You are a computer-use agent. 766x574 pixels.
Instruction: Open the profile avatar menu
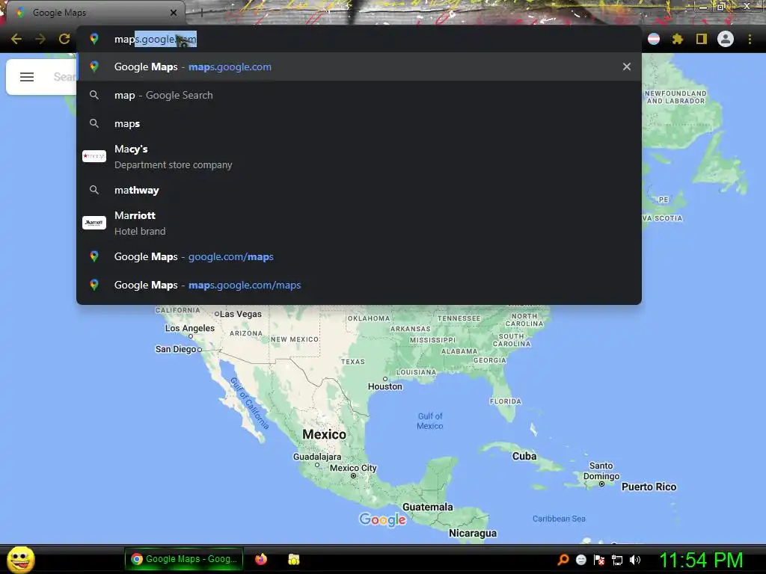pyautogui.click(x=726, y=39)
